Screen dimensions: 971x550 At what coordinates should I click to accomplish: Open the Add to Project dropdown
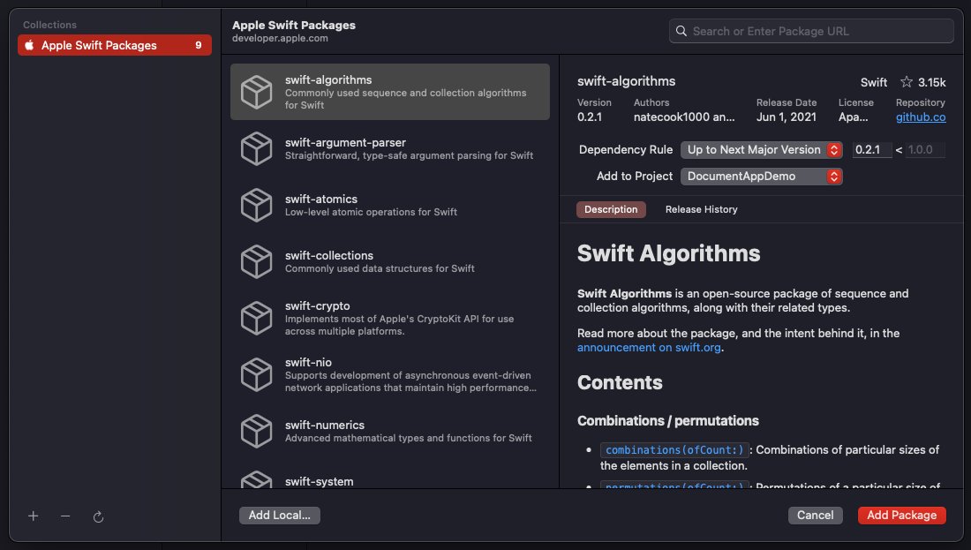[x=761, y=177]
